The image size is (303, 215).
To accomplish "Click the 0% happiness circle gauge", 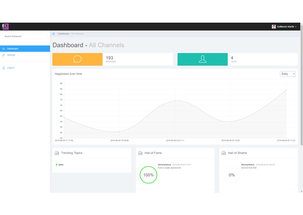I will coord(232,175).
